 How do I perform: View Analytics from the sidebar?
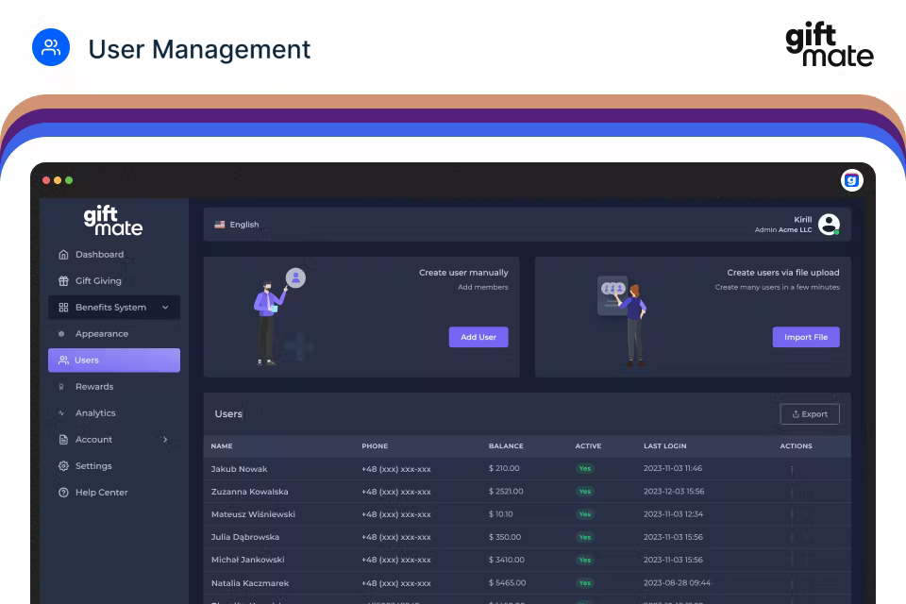tap(95, 412)
